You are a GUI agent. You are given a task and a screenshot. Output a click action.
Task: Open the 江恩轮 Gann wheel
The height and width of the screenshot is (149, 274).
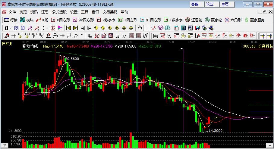(x=194, y=20)
